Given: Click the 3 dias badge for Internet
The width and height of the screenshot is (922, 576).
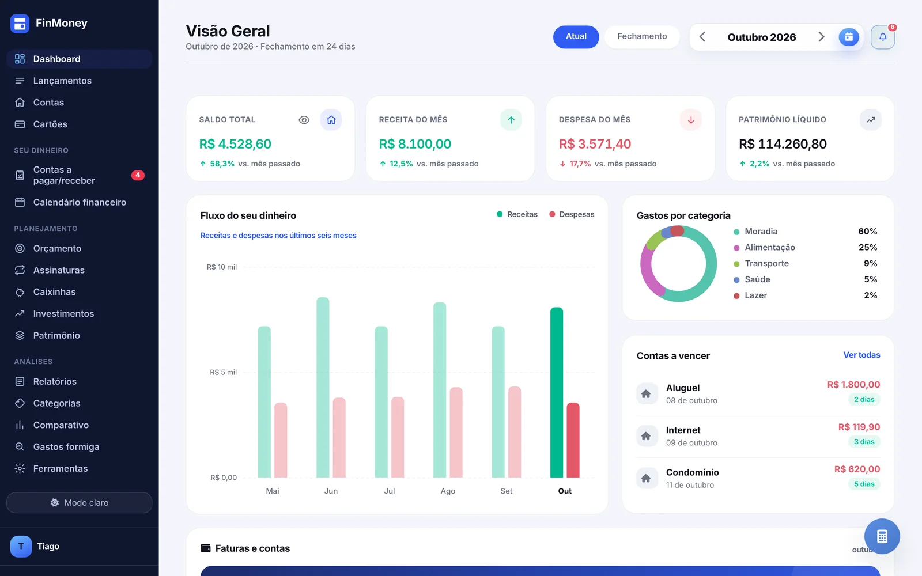Looking at the screenshot, I should (864, 442).
